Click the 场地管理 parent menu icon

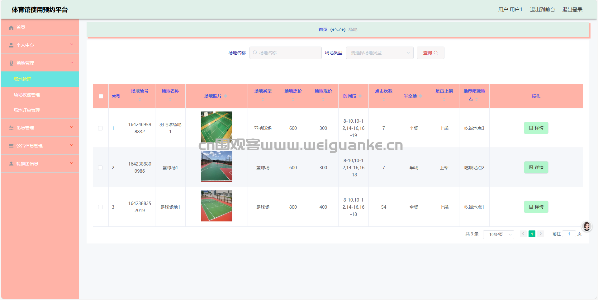point(11,63)
